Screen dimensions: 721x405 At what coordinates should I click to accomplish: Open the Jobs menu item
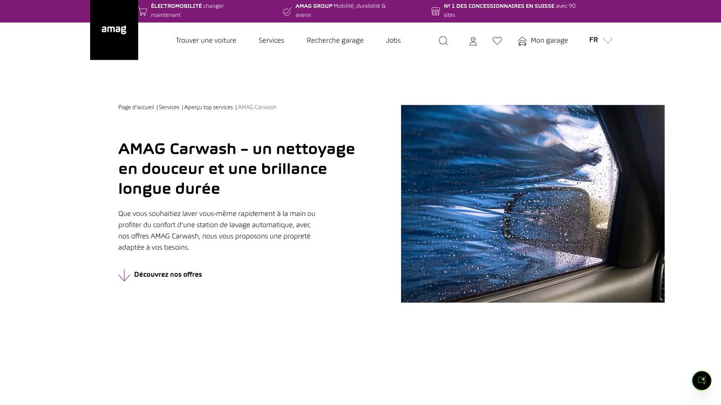[x=393, y=40]
